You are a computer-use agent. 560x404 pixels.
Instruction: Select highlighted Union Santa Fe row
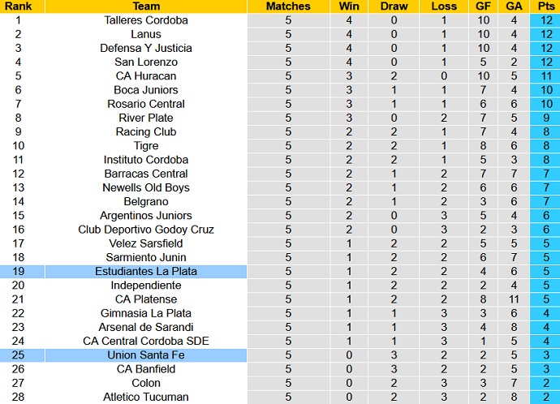coord(146,355)
